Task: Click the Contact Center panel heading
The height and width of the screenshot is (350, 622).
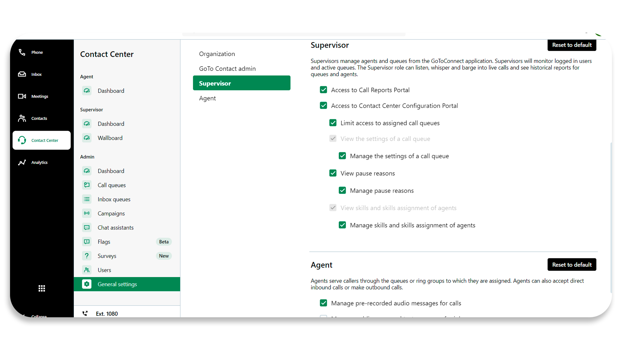Action: coord(107,54)
